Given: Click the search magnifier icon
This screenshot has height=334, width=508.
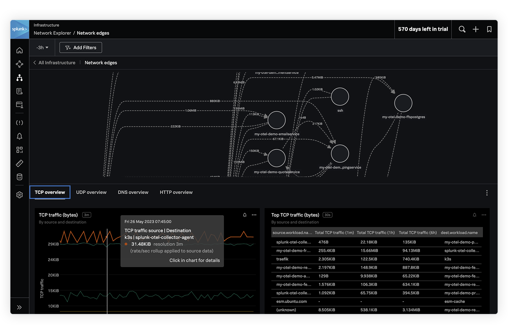Looking at the screenshot, I should pyautogui.click(x=462, y=29).
